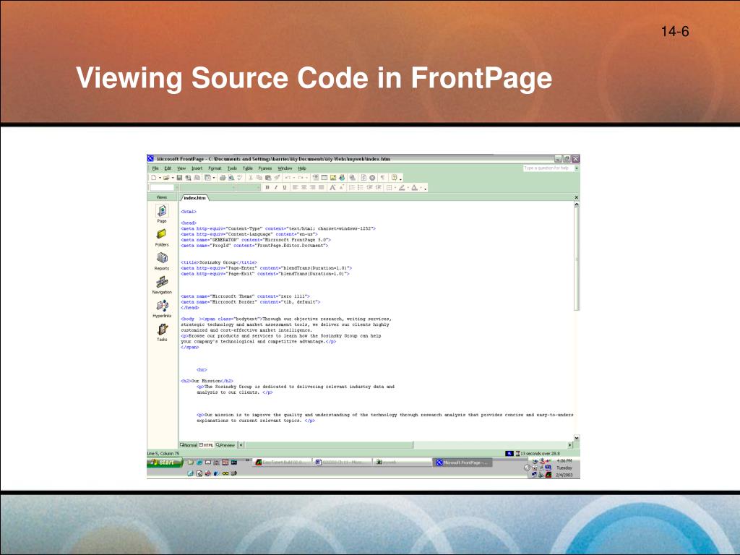Open the Font name combo box

208,187
